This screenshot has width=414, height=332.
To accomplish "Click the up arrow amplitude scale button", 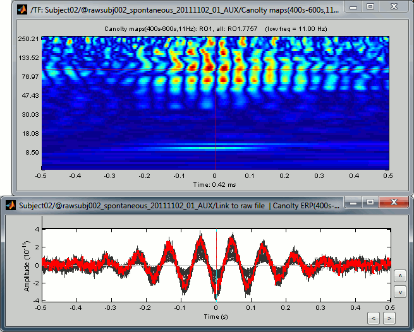I will coord(399,276).
